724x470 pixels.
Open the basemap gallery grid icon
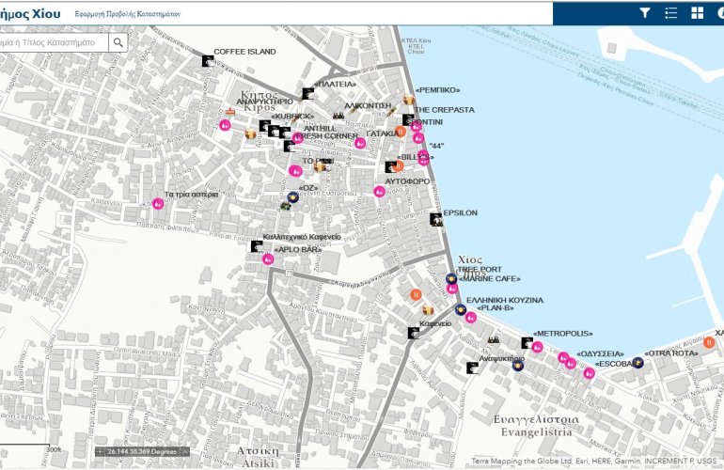pyautogui.click(x=698, y=13)
